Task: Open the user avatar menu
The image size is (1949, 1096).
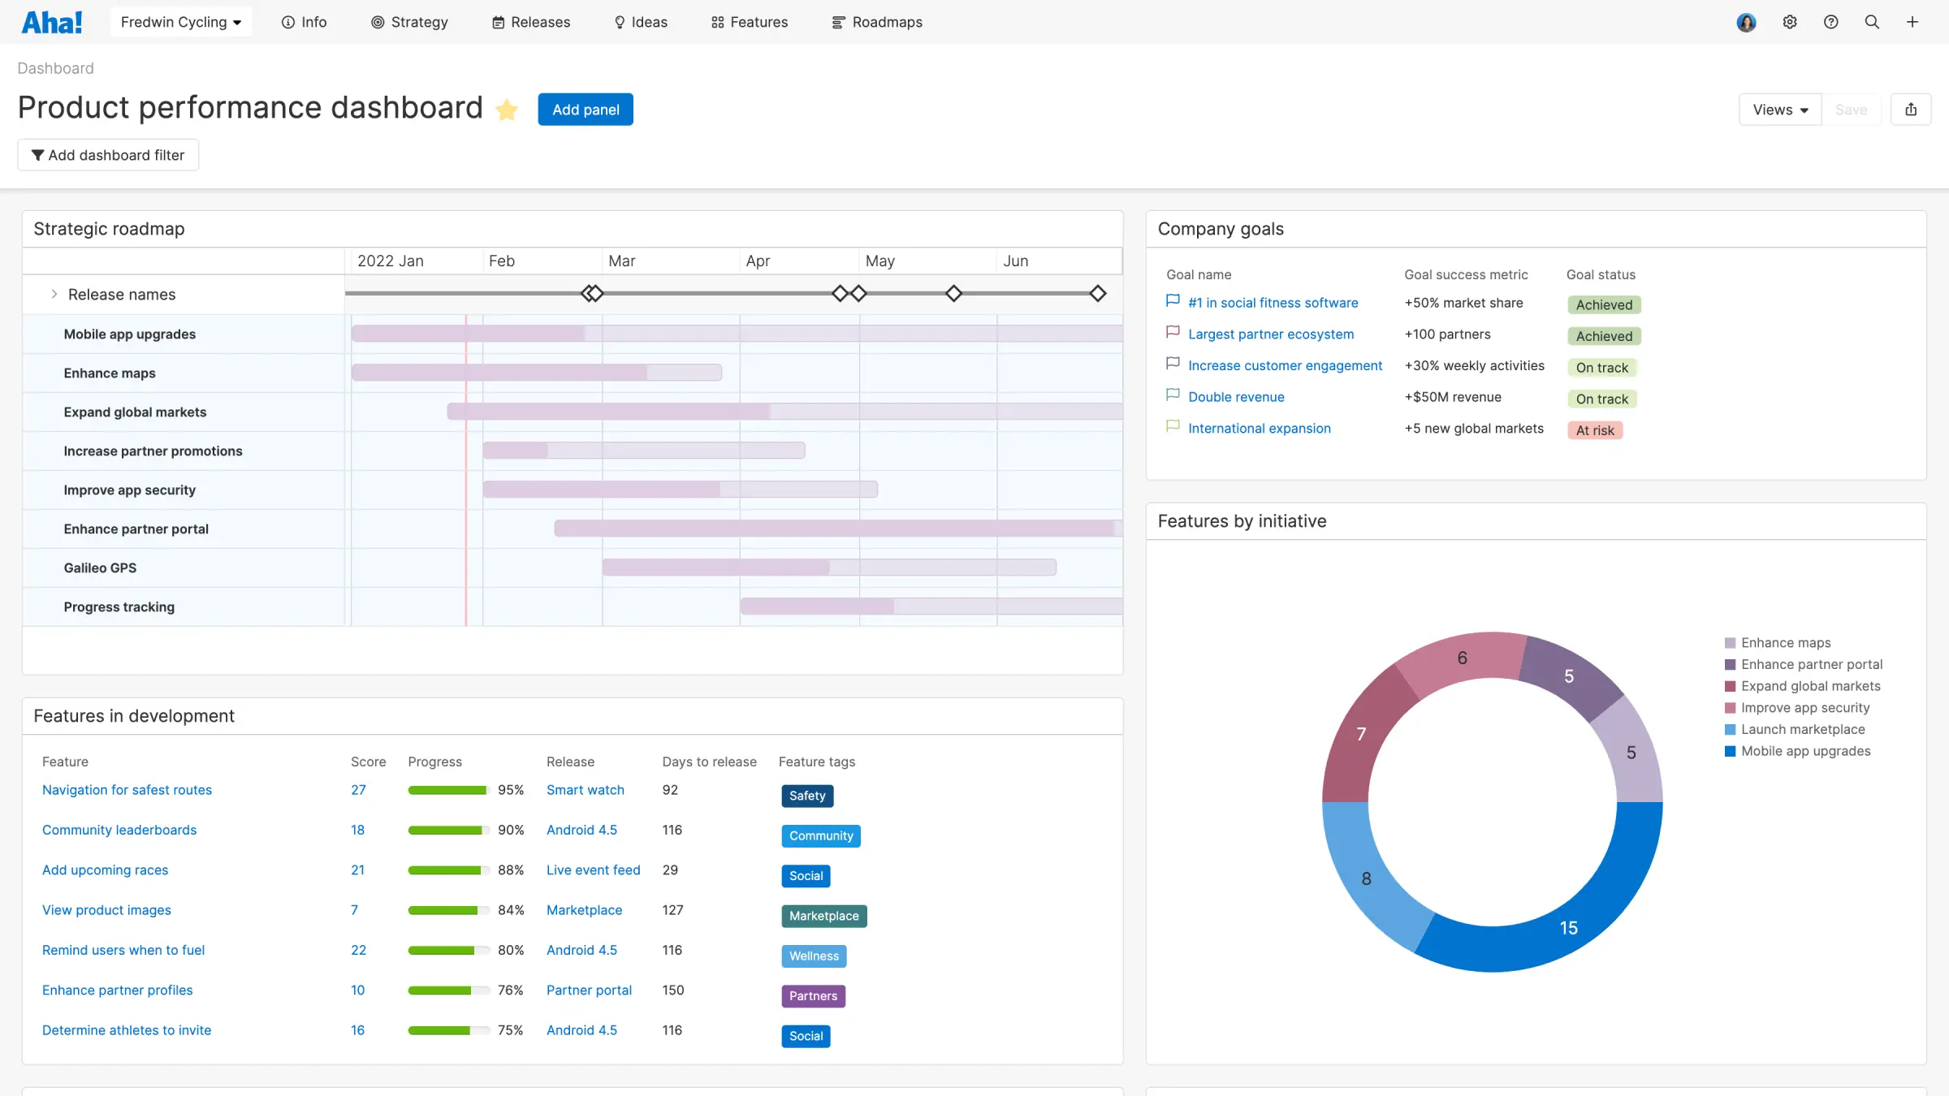Action: click(x=1746, y=22)
